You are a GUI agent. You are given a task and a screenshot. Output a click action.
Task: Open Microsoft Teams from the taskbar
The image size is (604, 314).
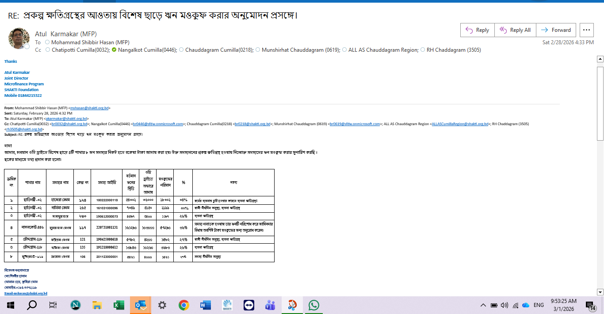pyautogui.click(x=271, y=305)
